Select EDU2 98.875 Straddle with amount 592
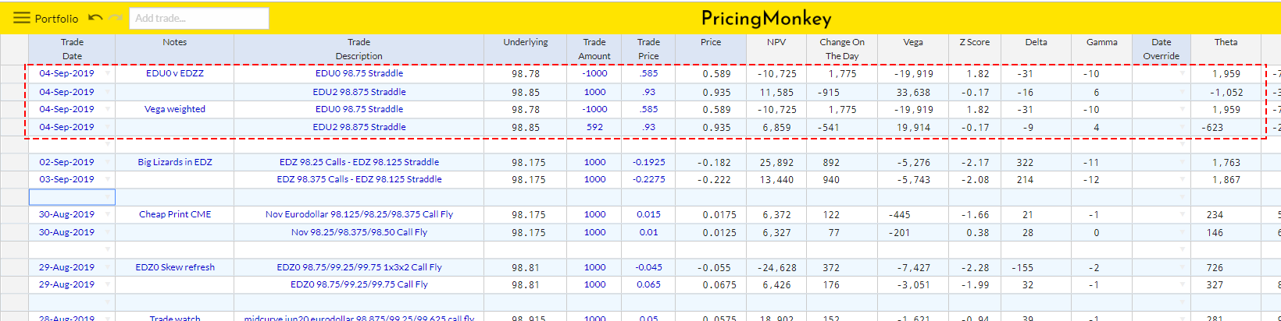The height and width of the screenshot is (321, 1281). 359,127
